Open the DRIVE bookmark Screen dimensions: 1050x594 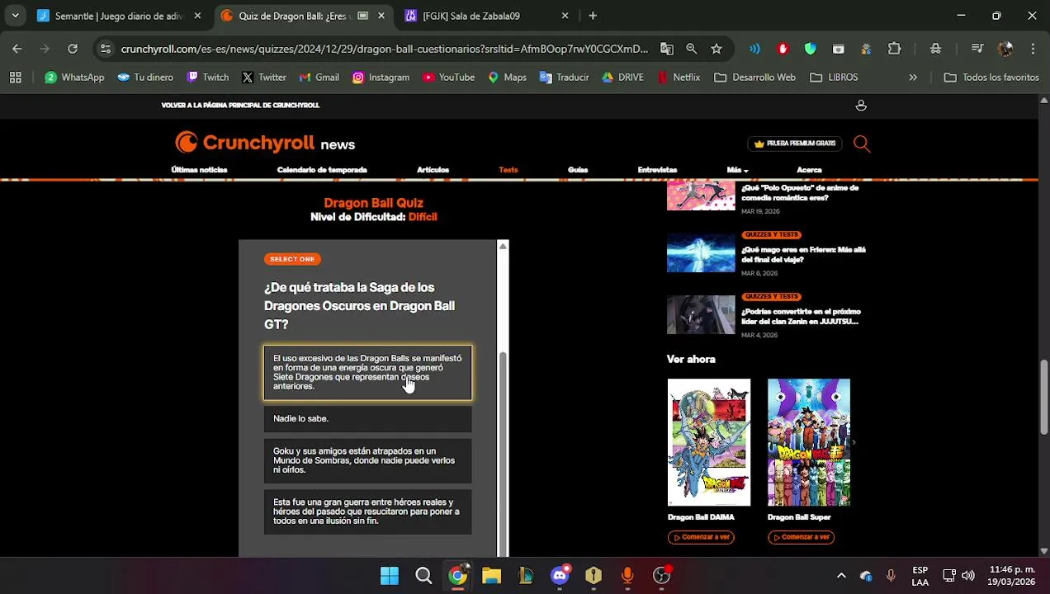pyautogui.click(x=622, y=77)
